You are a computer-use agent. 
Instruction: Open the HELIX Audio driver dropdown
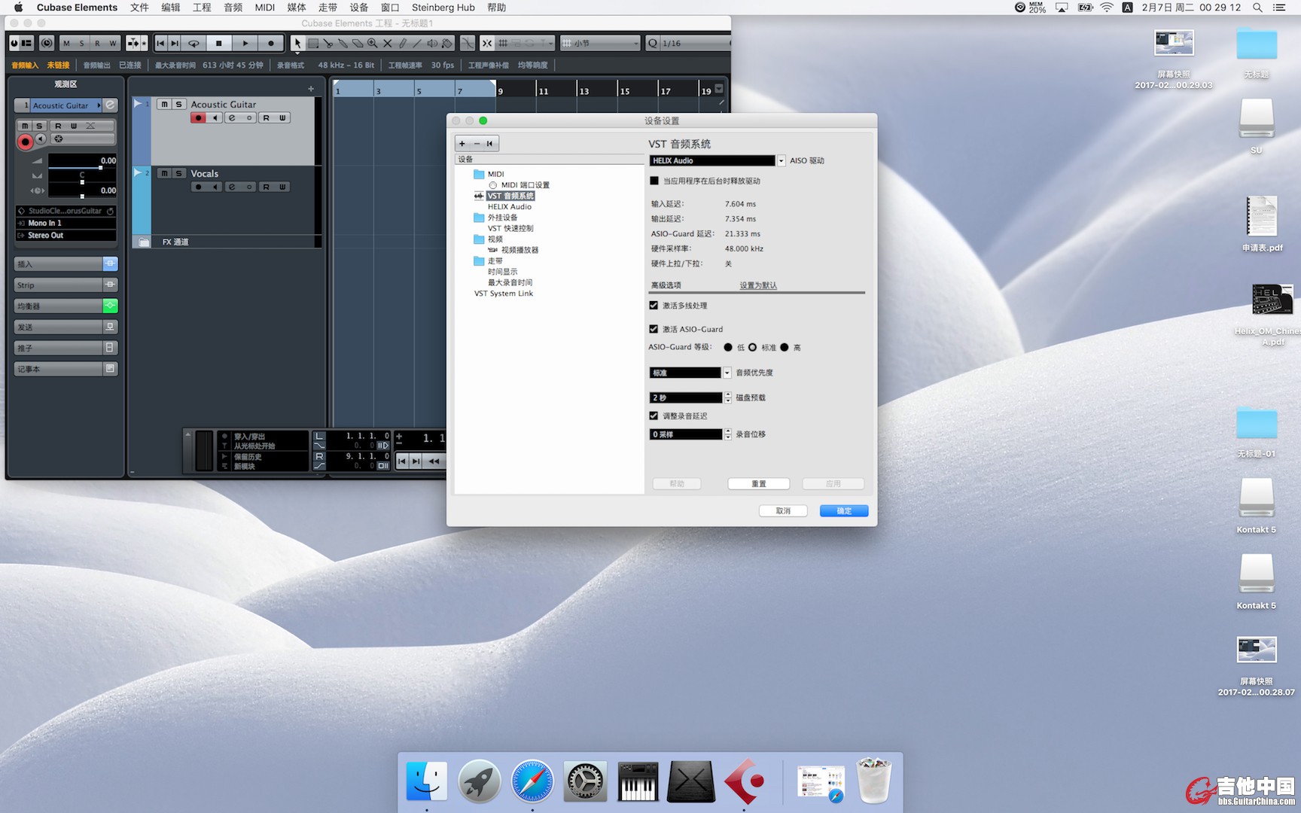tap(781, 160)
